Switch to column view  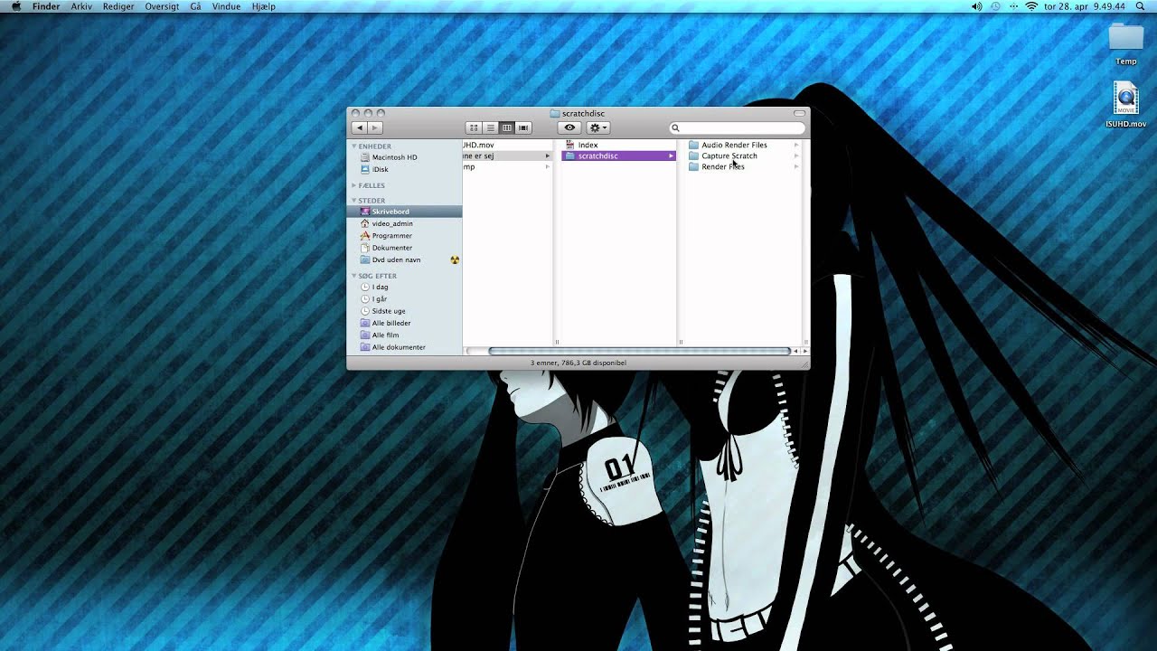tap(507, 127)
